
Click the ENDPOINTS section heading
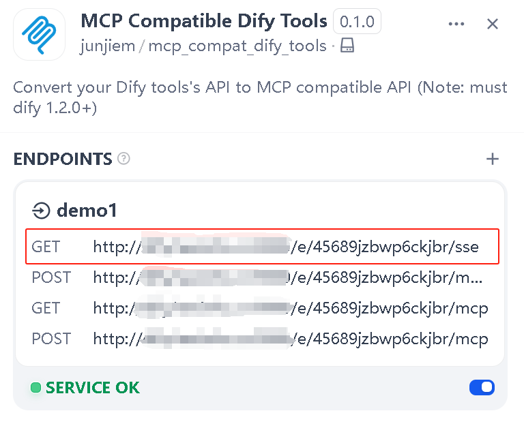coord(63,159)
